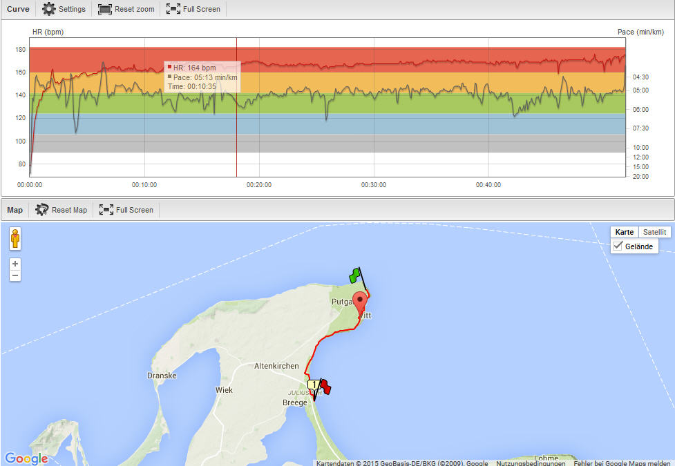
Task: Switch map to Satellit view
Action: (x=654, y=232)
